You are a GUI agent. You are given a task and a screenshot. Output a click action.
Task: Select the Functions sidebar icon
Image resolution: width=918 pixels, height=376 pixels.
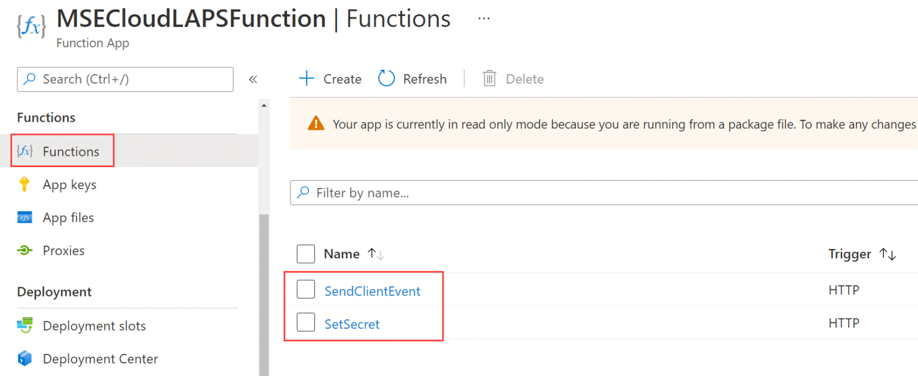coord(25,151)
